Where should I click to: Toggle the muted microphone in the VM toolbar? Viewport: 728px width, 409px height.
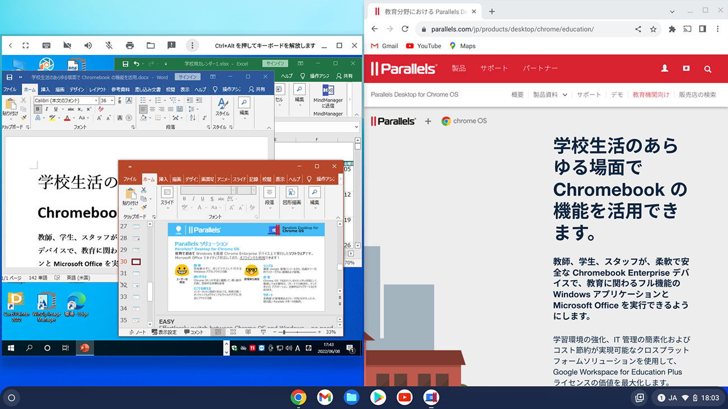coord(109,45)
